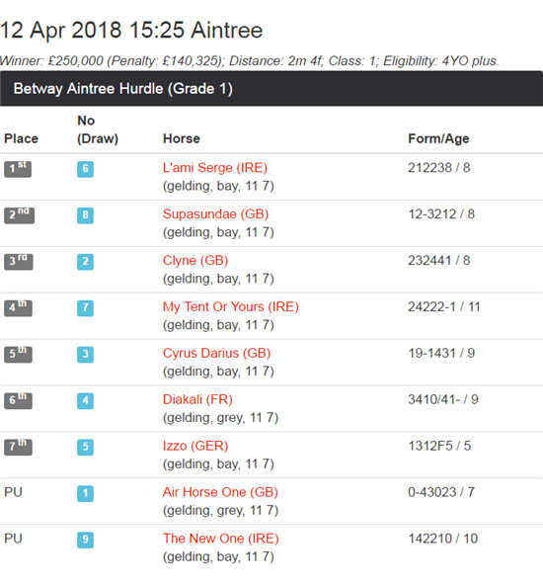Click the blue number 6 badge
Viewport: 543px width, 586px height.
tap(85, 169)
